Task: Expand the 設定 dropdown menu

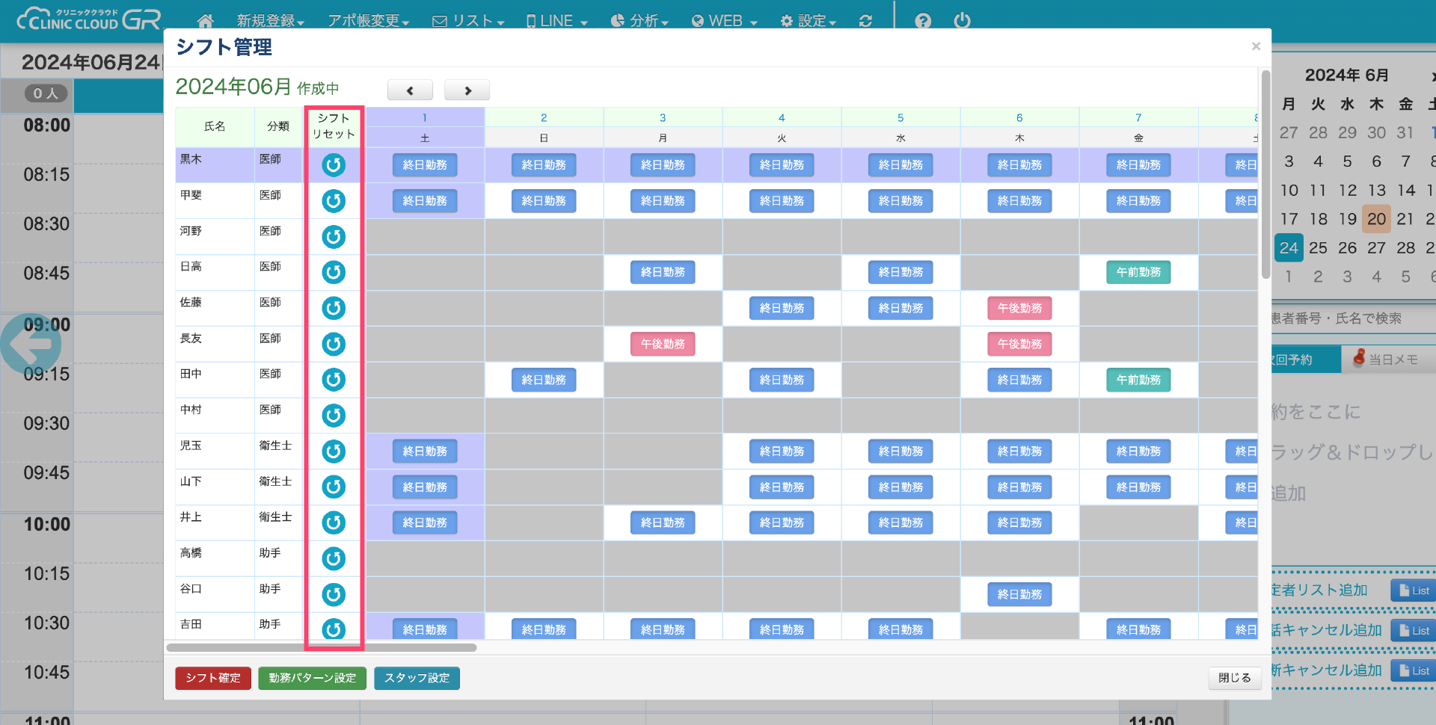Action: (808, 21)
